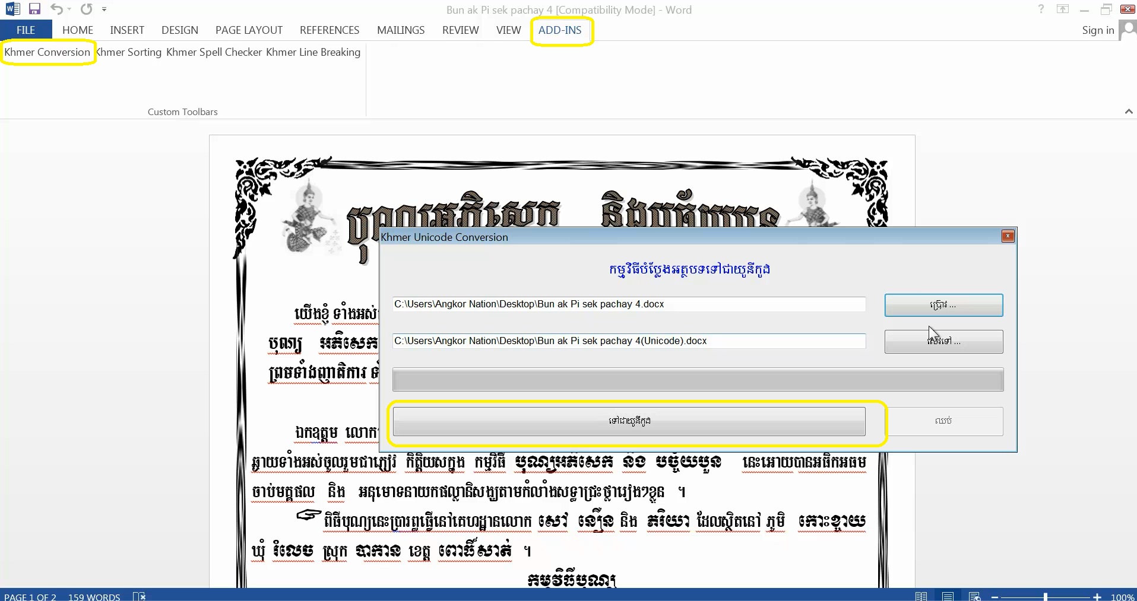Switch to Web Layout view
The width and height of the screenshot is (1137, 601).
point(975,596)
